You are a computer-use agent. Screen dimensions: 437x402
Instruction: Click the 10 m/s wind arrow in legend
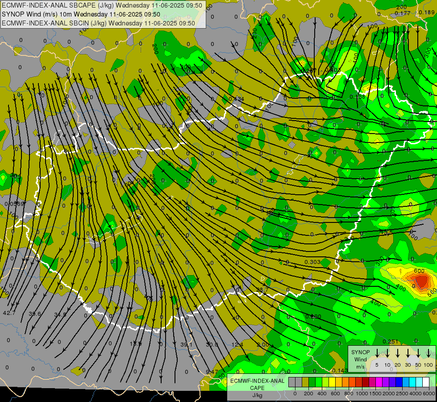[387, 353]
